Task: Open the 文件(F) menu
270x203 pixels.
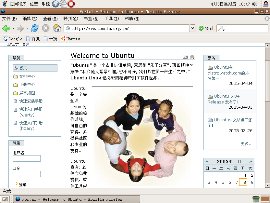Action: coord(9,19)
